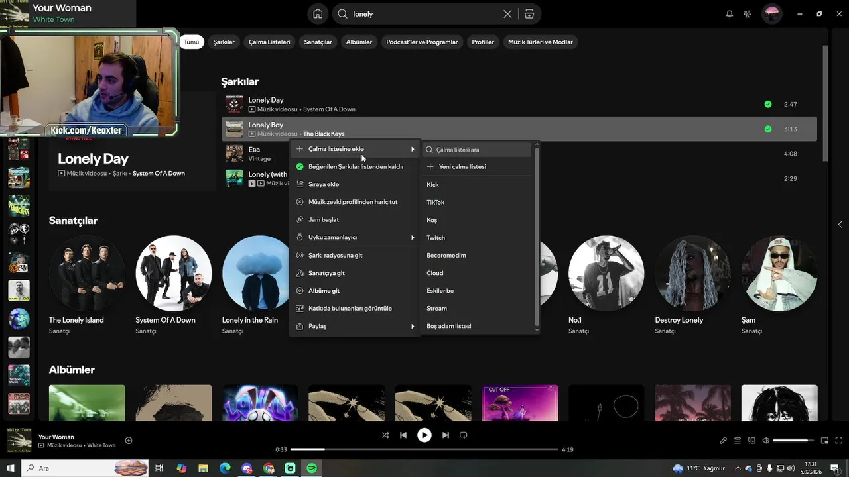Choose Sanatçıya git menu item
Image resolution: width=849 pixels, height=477 pixels.
point(355,273)
